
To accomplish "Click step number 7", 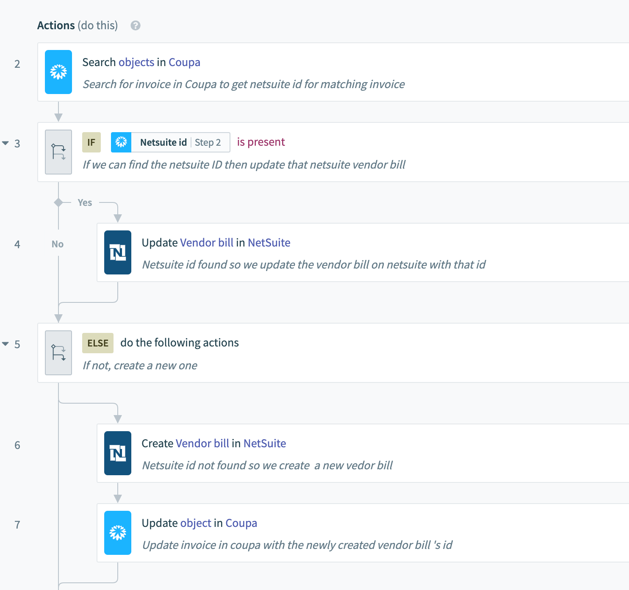I will [x=17, y=525].
